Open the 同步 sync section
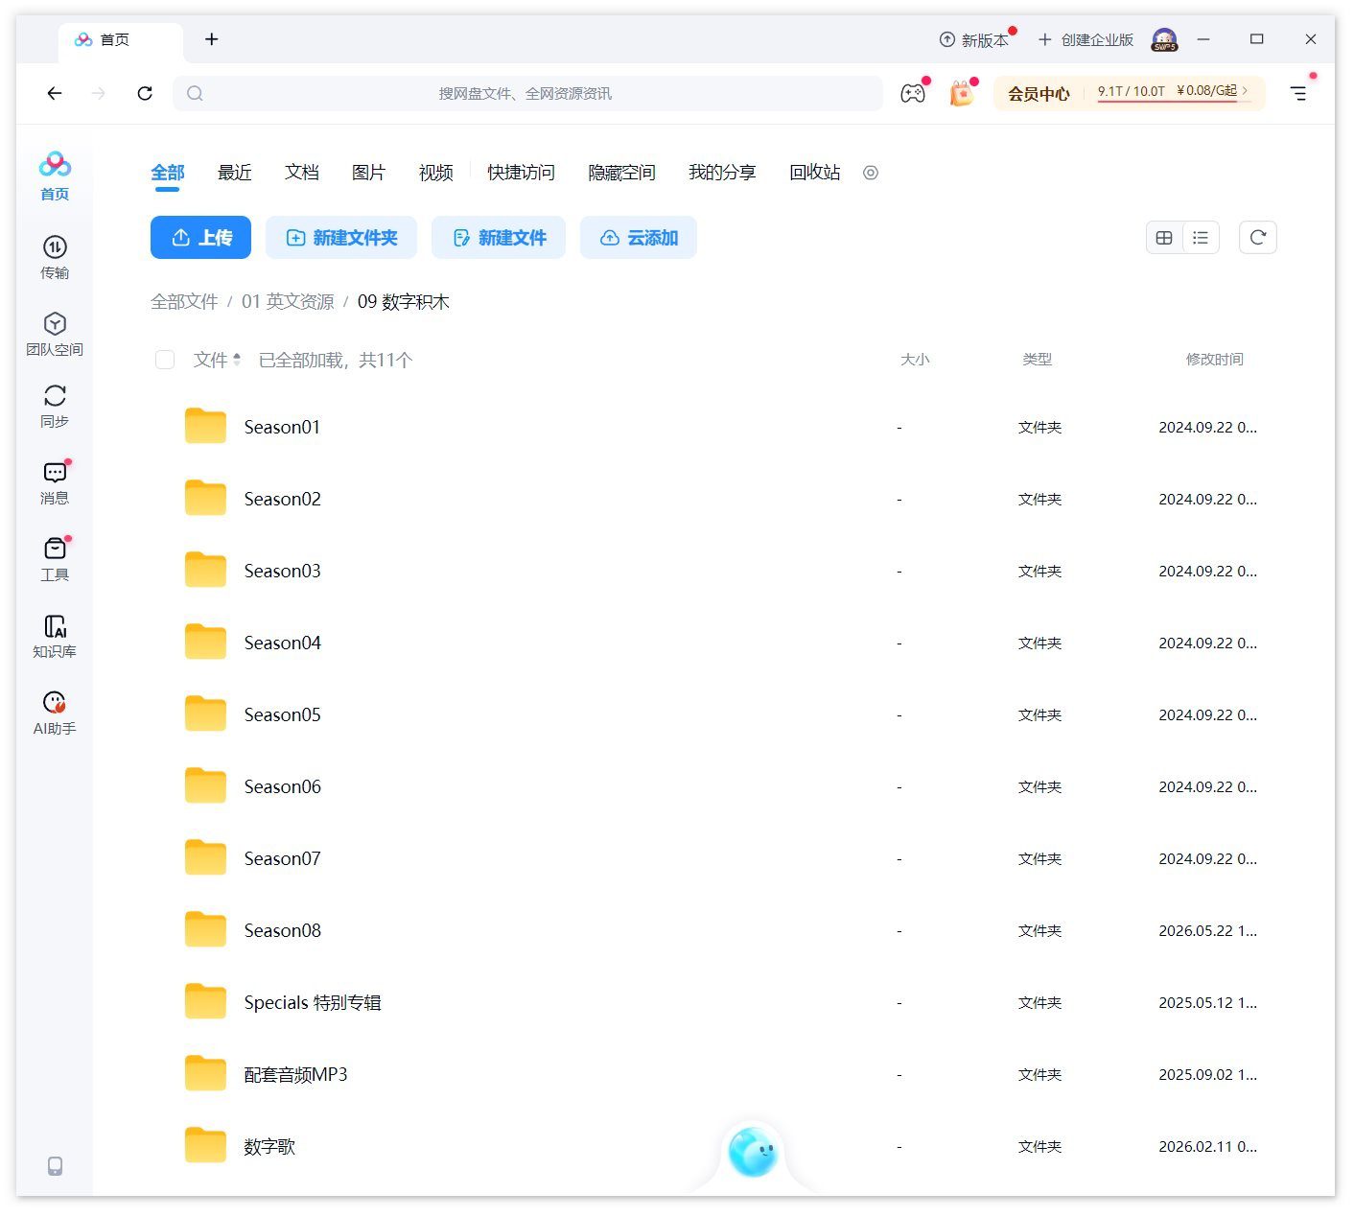Viewport: 1354px width, 1217px height. 55,406
